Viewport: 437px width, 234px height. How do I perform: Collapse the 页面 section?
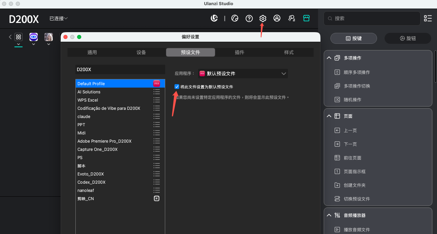tap(329, 116)
